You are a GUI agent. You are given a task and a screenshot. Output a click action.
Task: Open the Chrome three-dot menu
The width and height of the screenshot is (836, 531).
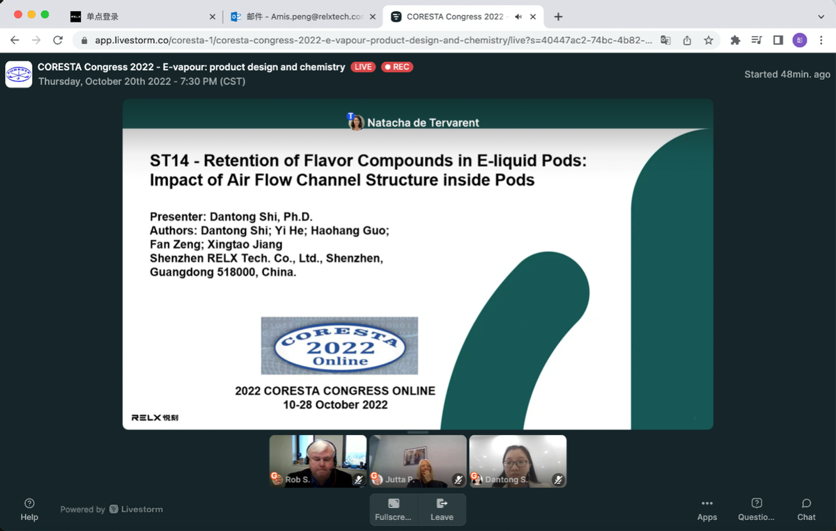(x=821, y=40)
